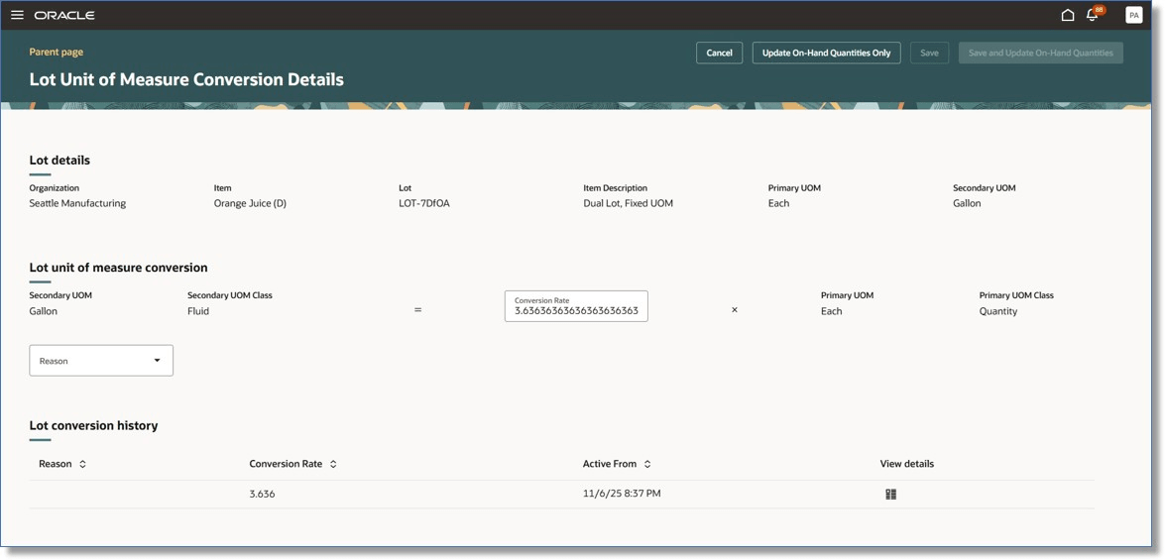Click the Lot details section heading
Screen dimensions: 1165x560
(59, 160)
